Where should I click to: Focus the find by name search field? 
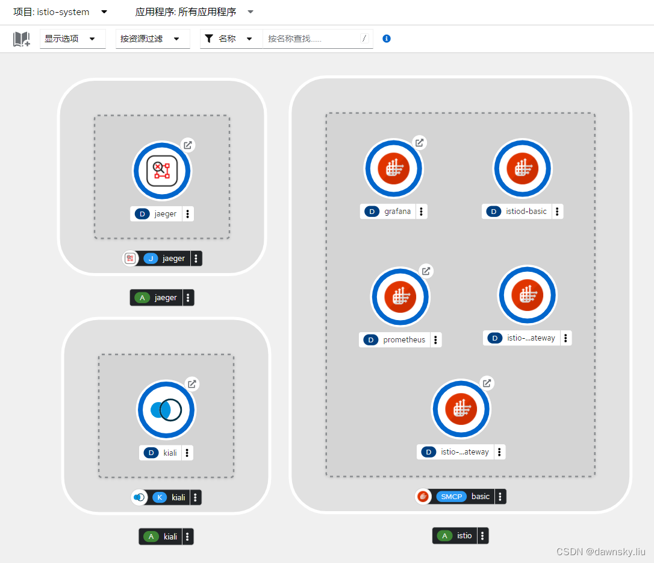pyautogui.click(x=317, y=39)
